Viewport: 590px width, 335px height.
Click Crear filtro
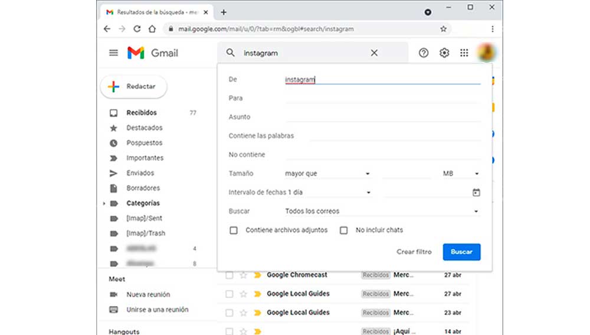click(x=414, y=252)
